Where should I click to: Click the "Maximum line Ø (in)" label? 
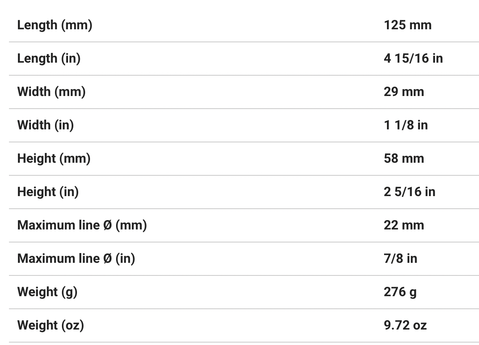click(x=76, y=259)
